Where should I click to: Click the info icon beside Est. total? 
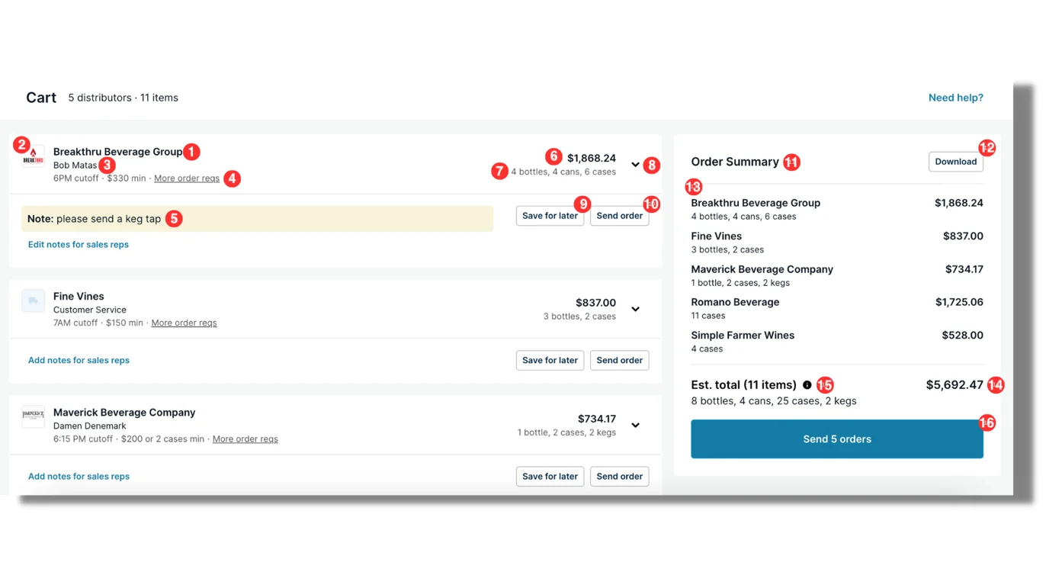pos(807,384)
